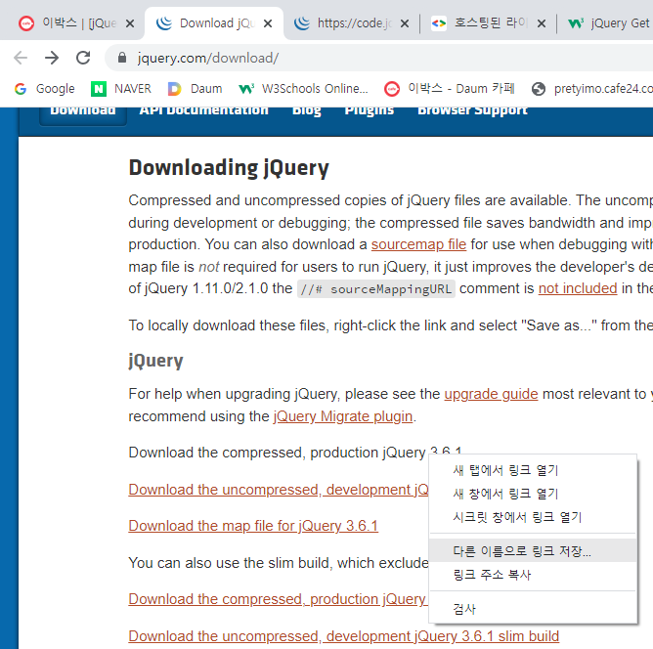Open the Google bookmark
The width and height of the screenshot is (653, 649).
45,89
